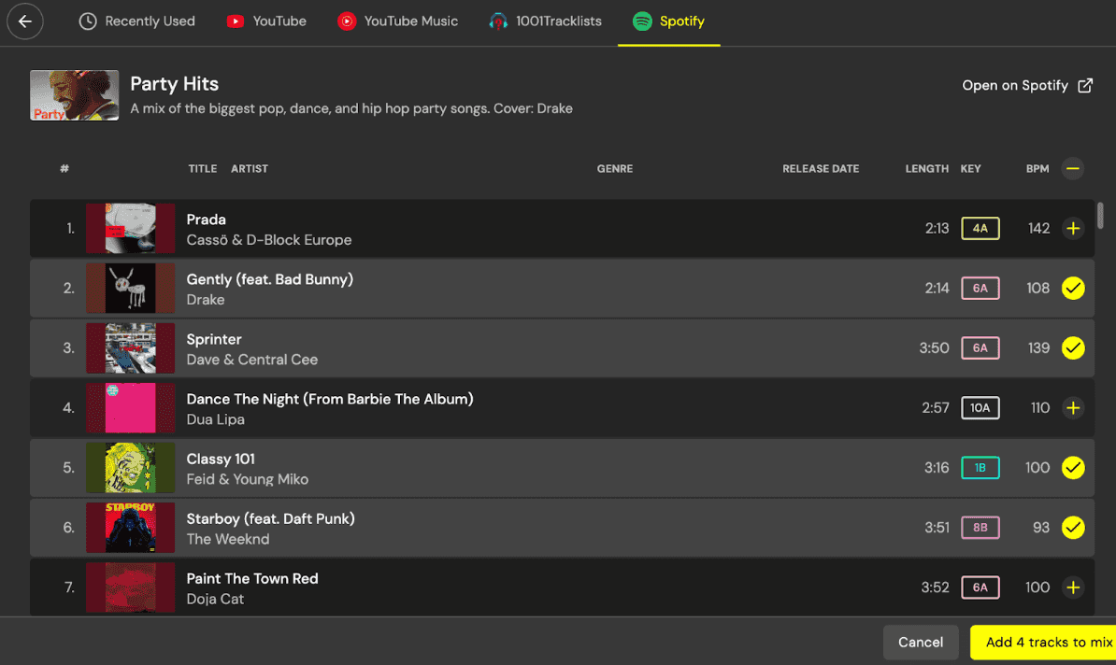Click the external link icon beside Open on Spotify
This screenshot has width=1116, height=665.
coord(1085,86)
